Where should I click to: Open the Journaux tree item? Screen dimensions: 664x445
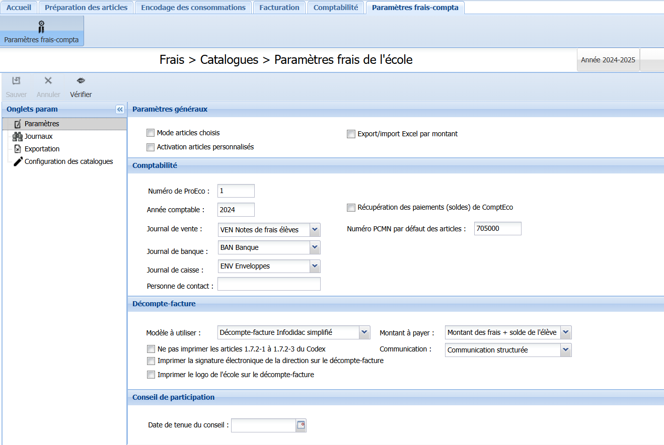38,136
